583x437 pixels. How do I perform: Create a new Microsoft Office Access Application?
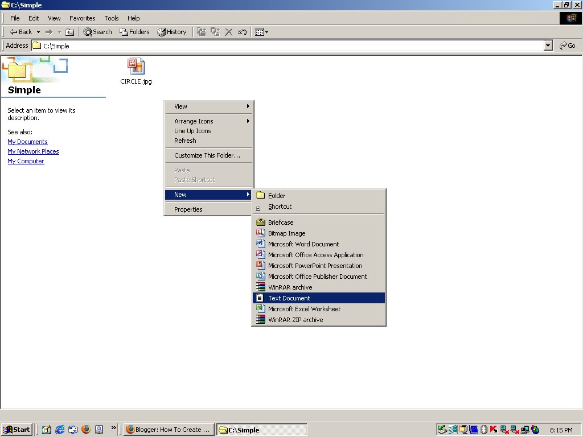(x=319, y=254)
